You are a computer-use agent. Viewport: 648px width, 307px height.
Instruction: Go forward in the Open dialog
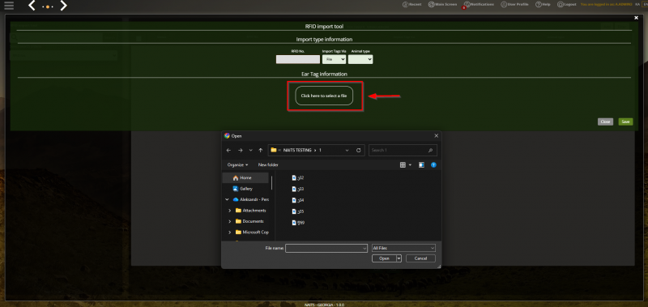(x=240, y=151)
